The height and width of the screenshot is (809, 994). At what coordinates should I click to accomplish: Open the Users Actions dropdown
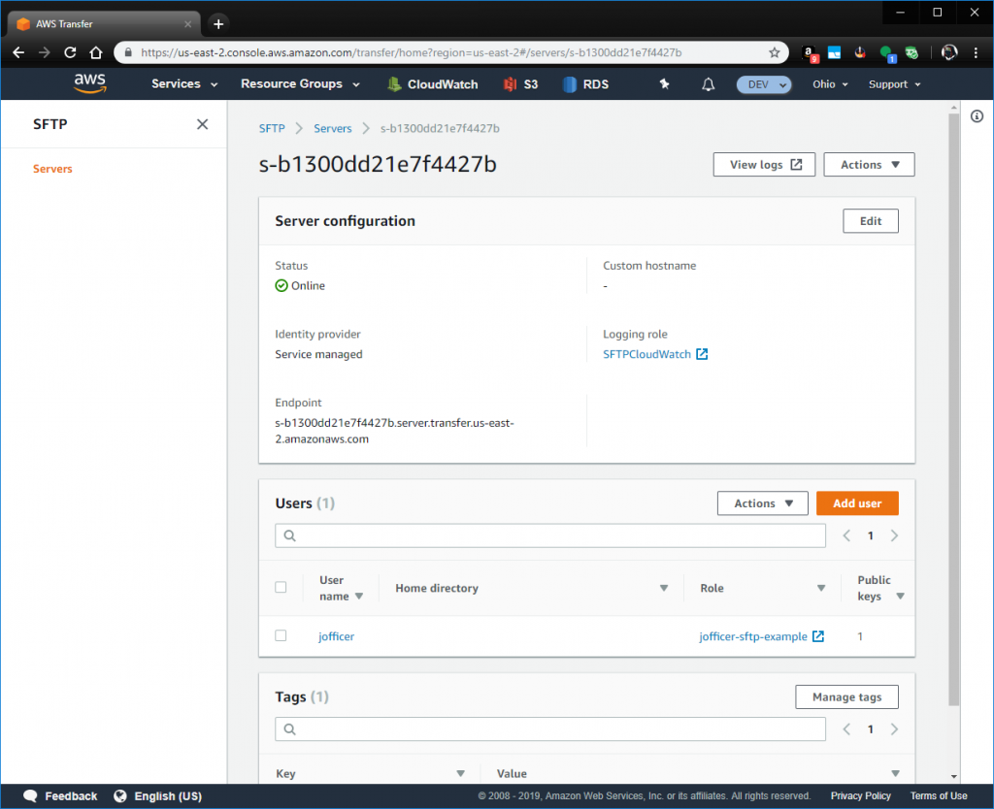pyautogui.click(x=763, y=503)
